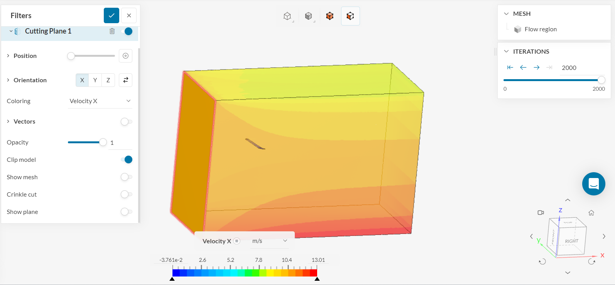This screenshot has height=285, width=615.
Task: Open the chat support bubble
Action: click(594, 184)
